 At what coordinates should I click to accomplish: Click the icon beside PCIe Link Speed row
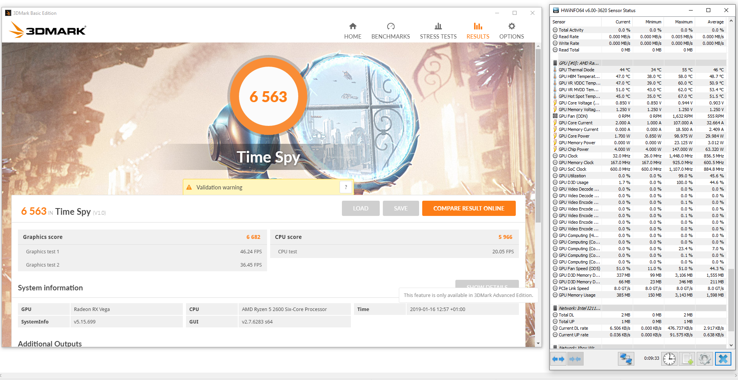[x=555, y=288]
